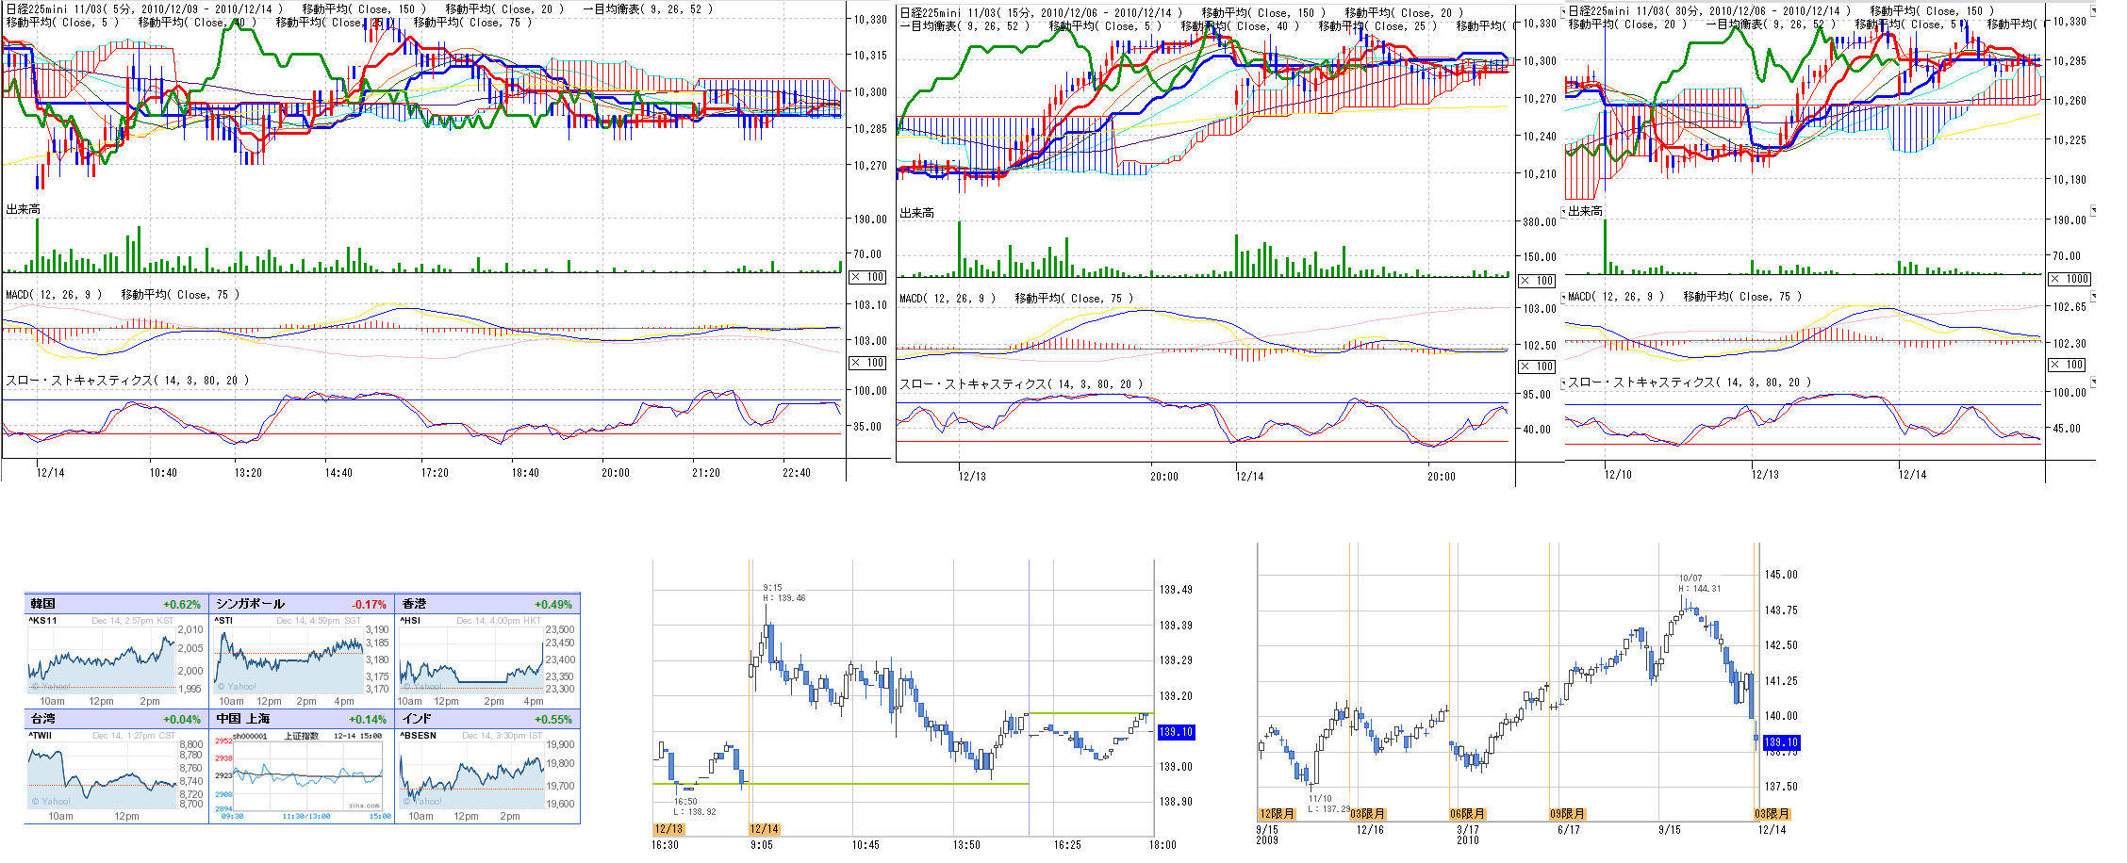Open the 出来高 panel arrow in 30-minute chart

click(x=1564, y=211)
